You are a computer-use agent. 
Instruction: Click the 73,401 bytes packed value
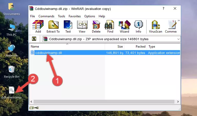[135, 53]
